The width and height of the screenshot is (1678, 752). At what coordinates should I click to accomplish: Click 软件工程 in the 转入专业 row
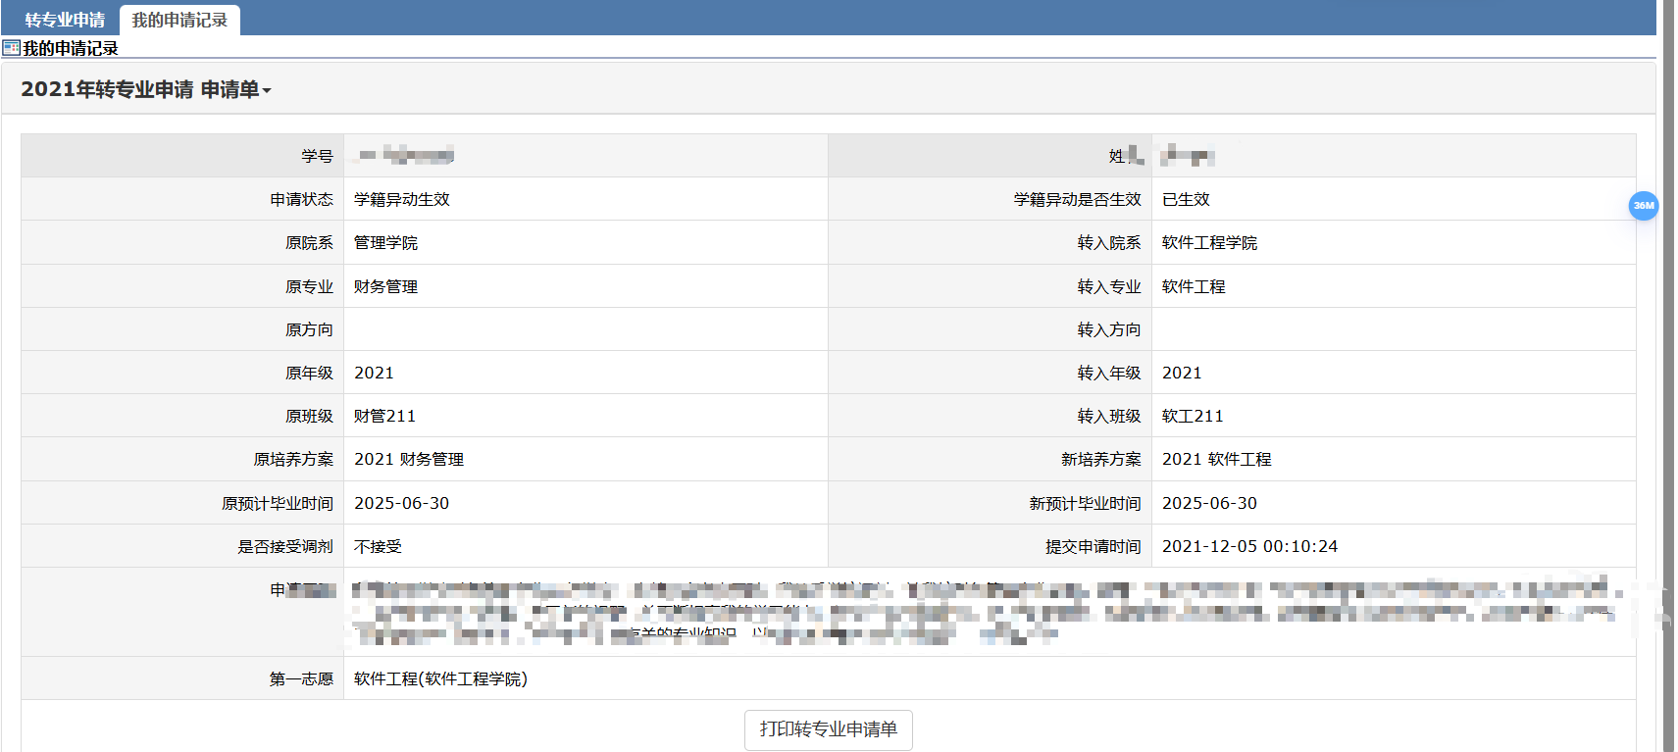click(1194, 286)
